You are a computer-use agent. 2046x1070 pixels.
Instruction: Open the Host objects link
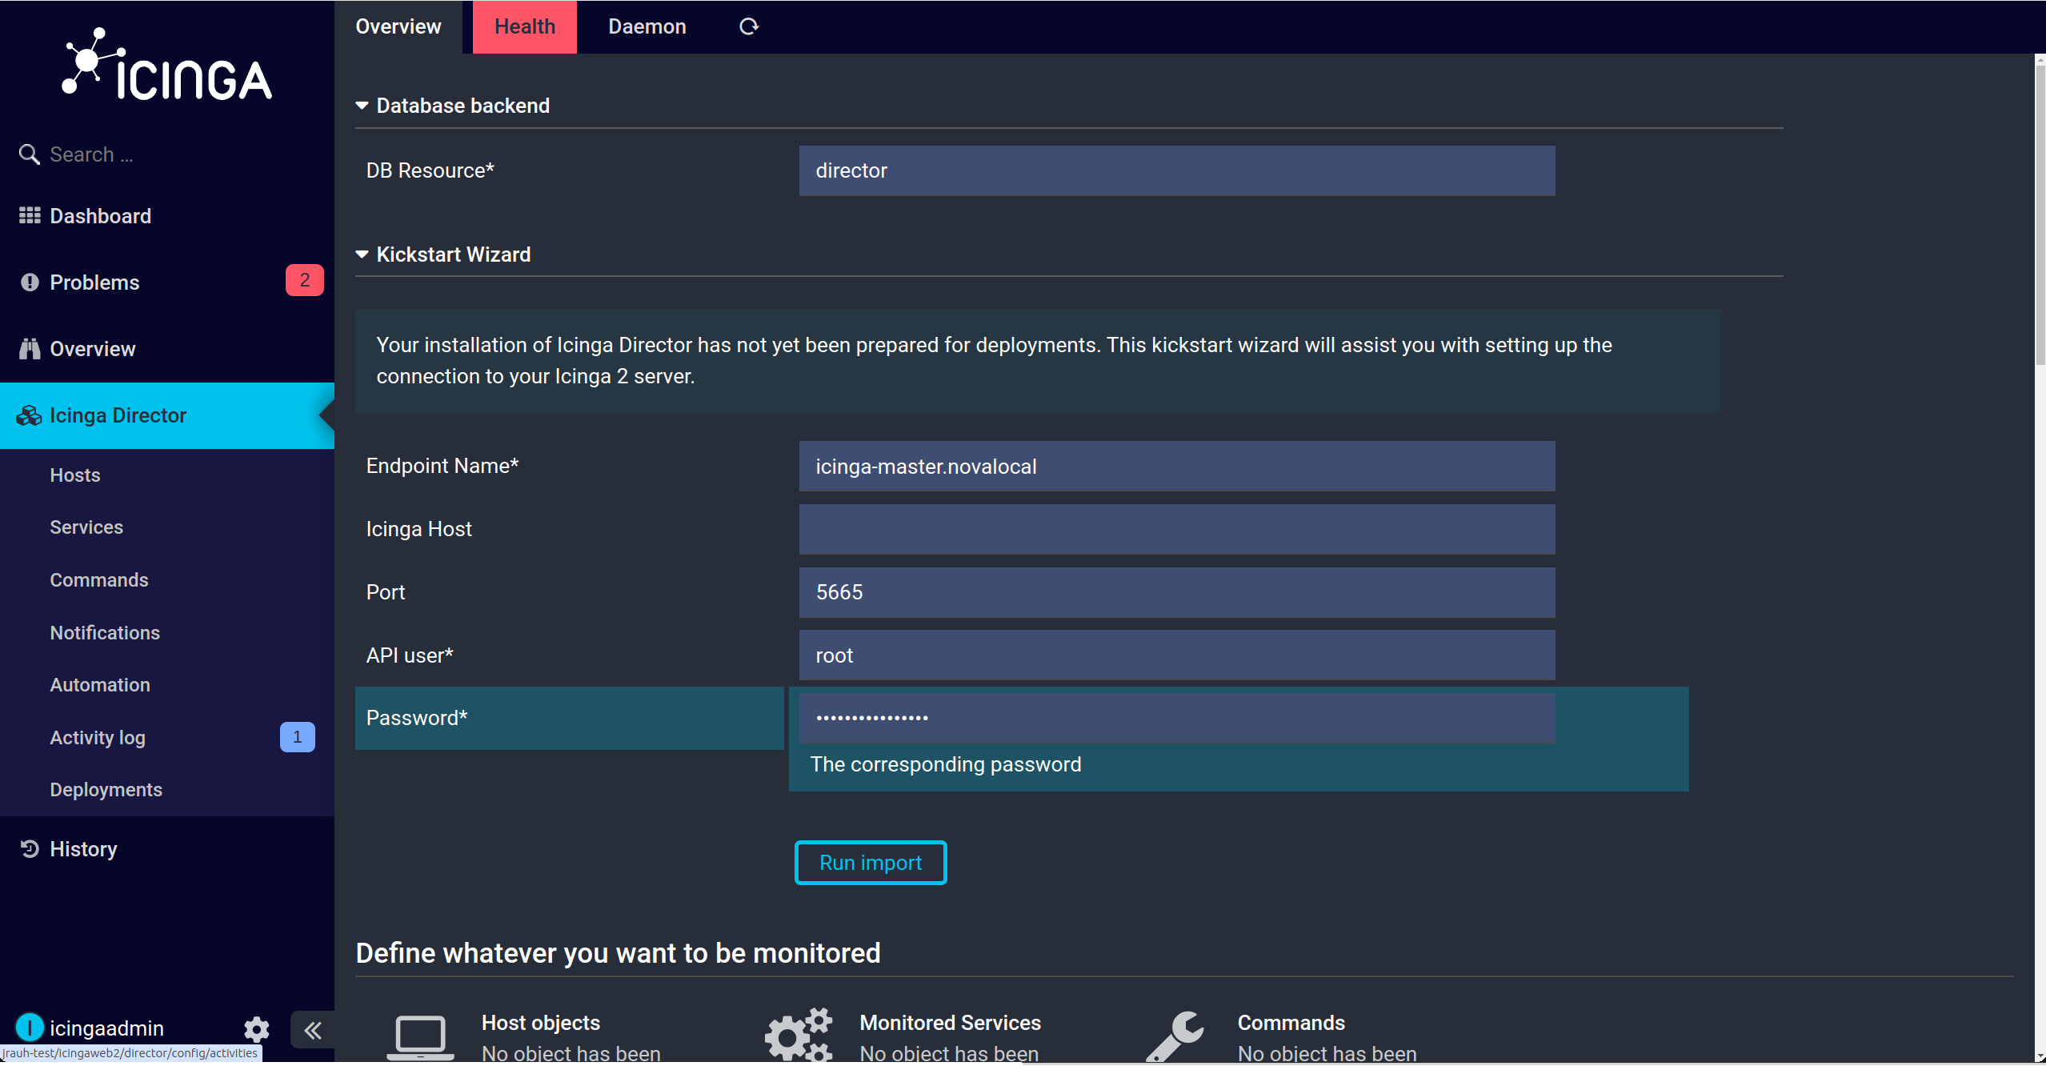tap(541, 1023)
